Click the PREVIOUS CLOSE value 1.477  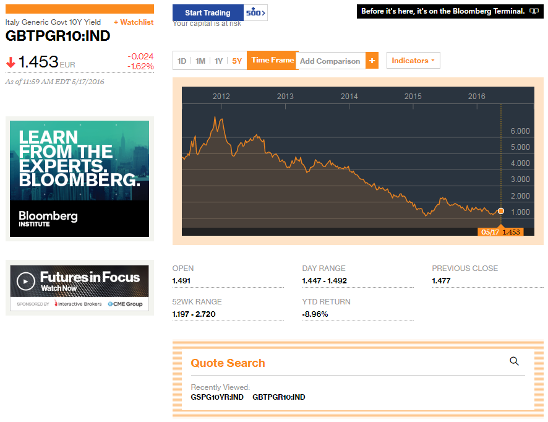pyautogui.click(x=441, y=280)
